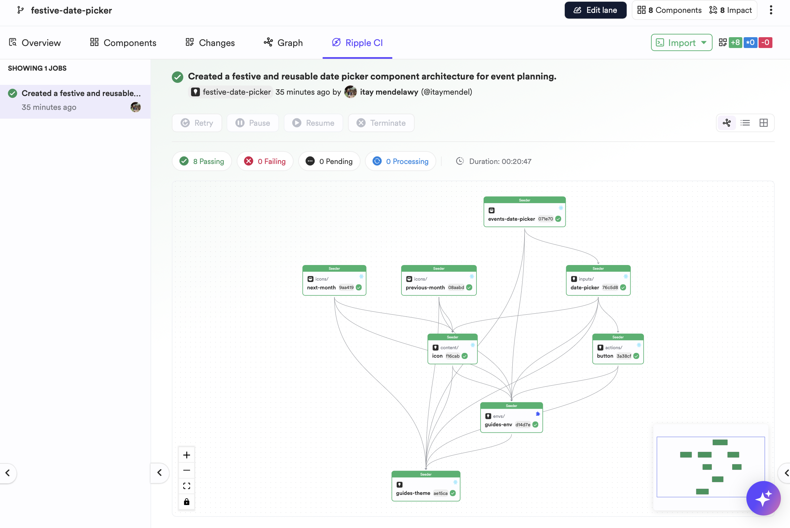
Task: Click the Retry button
Action: point(197,123)
